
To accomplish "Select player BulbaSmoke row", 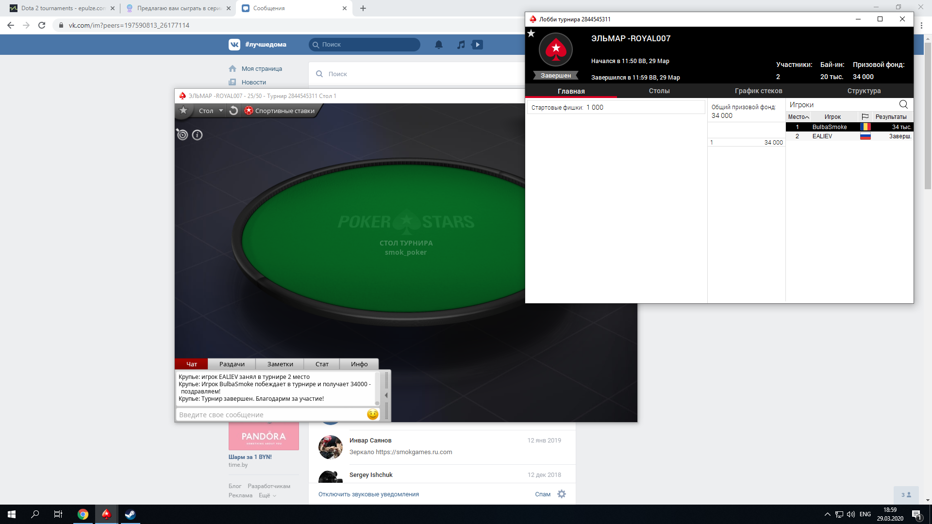I will pyautogui.click(x=849, y=127).
